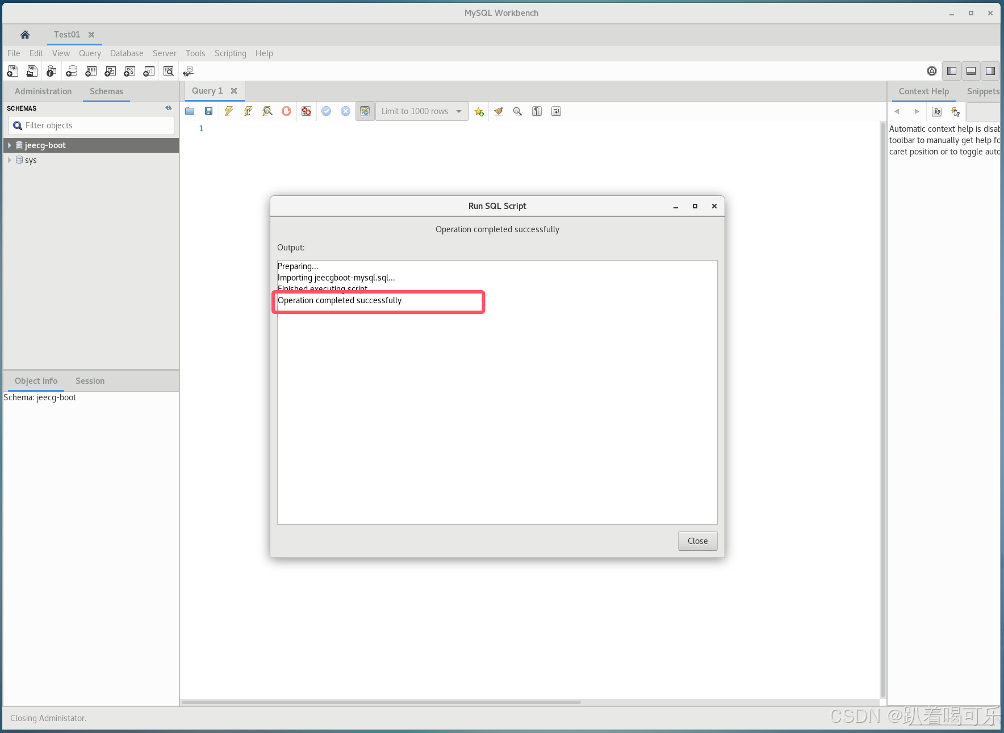This screenshot has width=1004, height=733.
Task: Create a new function
Action: click(x=149, y=71)
